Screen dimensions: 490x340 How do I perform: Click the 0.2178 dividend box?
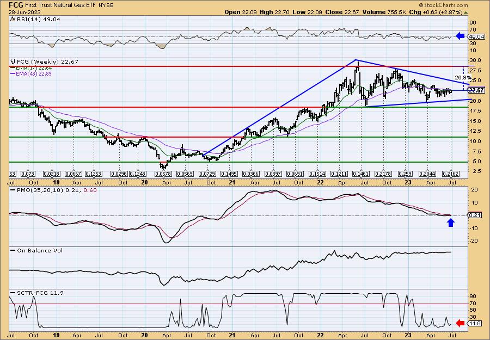click(384, 174)
